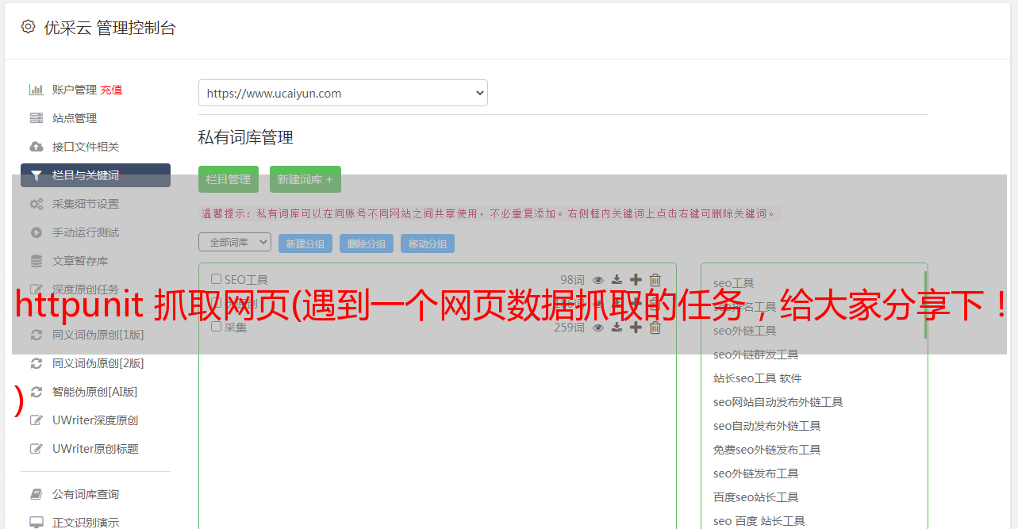The image size is (1018, 529).
Task: Click the database icon for 文章暂存库
Action: click(36, 261)
